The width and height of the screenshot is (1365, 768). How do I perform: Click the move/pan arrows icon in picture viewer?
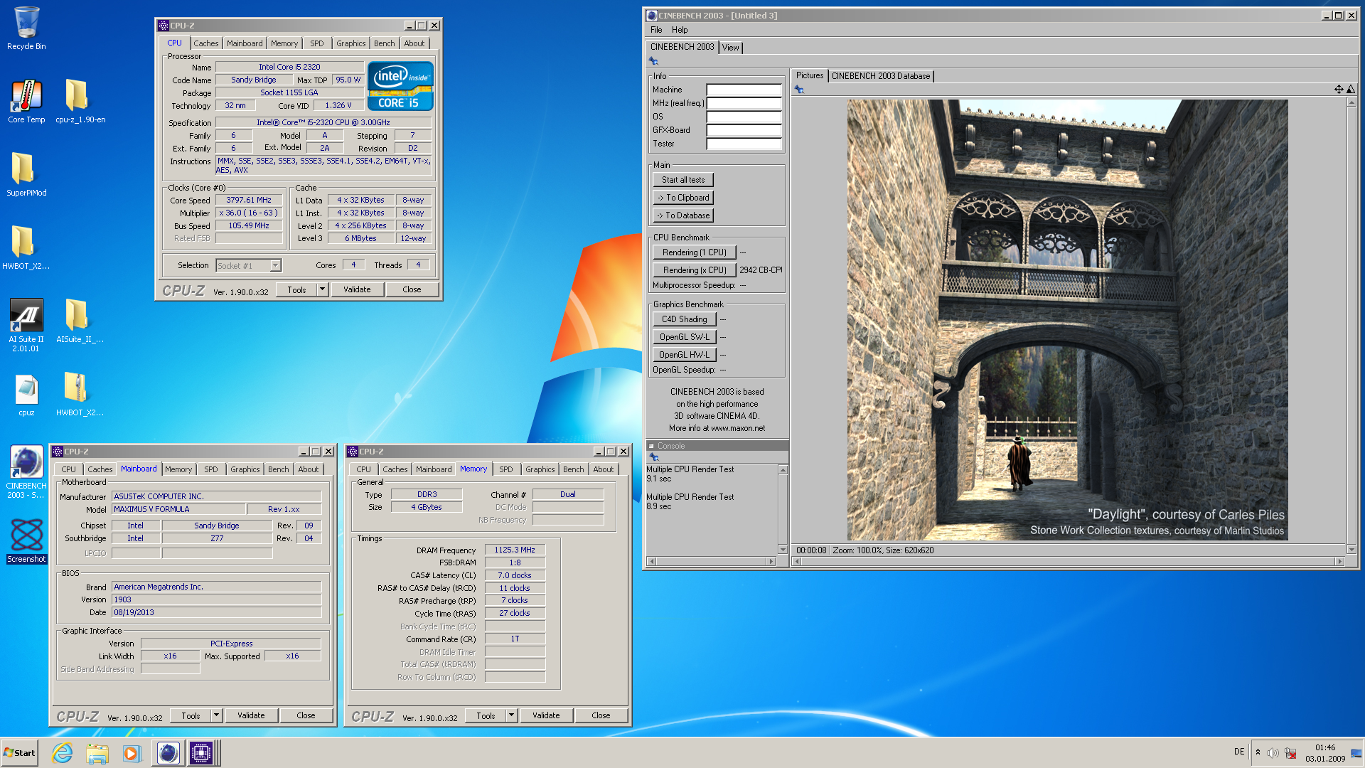tap(1339, 90)
